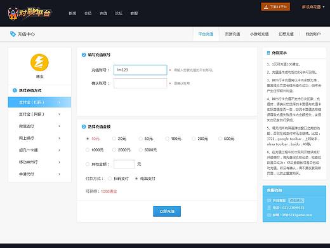Click the customer service email address
The height and width of the screenshot is (248, 330).
pyautogui.click(x=297, y=215)
